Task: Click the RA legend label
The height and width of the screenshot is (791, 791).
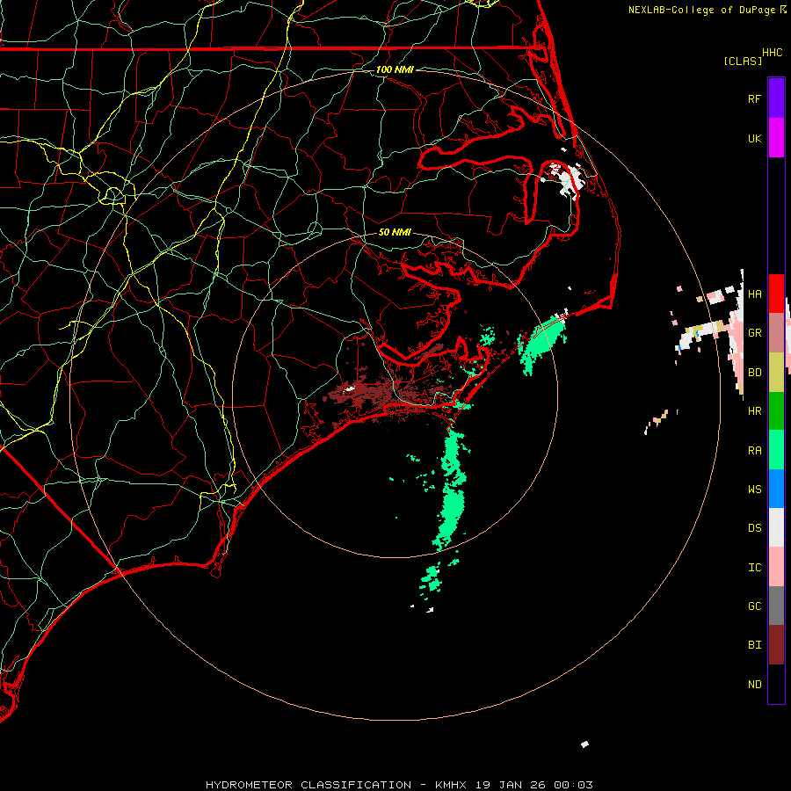Action: (x=754, y=451)
